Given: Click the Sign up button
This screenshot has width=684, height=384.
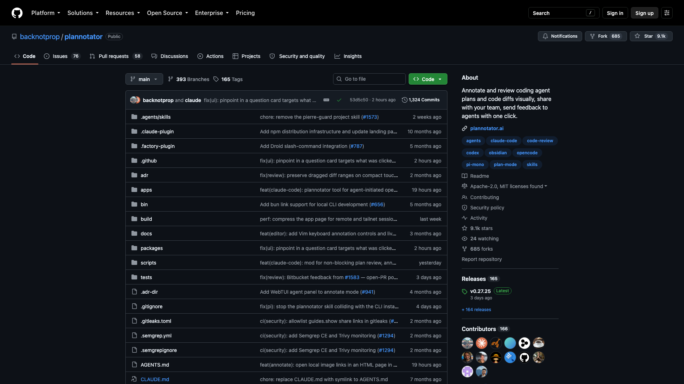Looking at the screenshot, I should pyautogui.click(x=644, y=13).
